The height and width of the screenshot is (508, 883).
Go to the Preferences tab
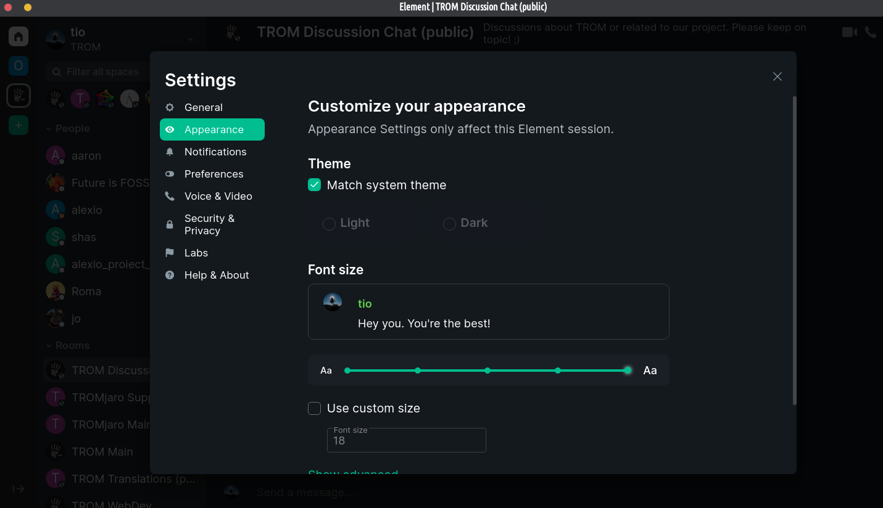[212, 174]
